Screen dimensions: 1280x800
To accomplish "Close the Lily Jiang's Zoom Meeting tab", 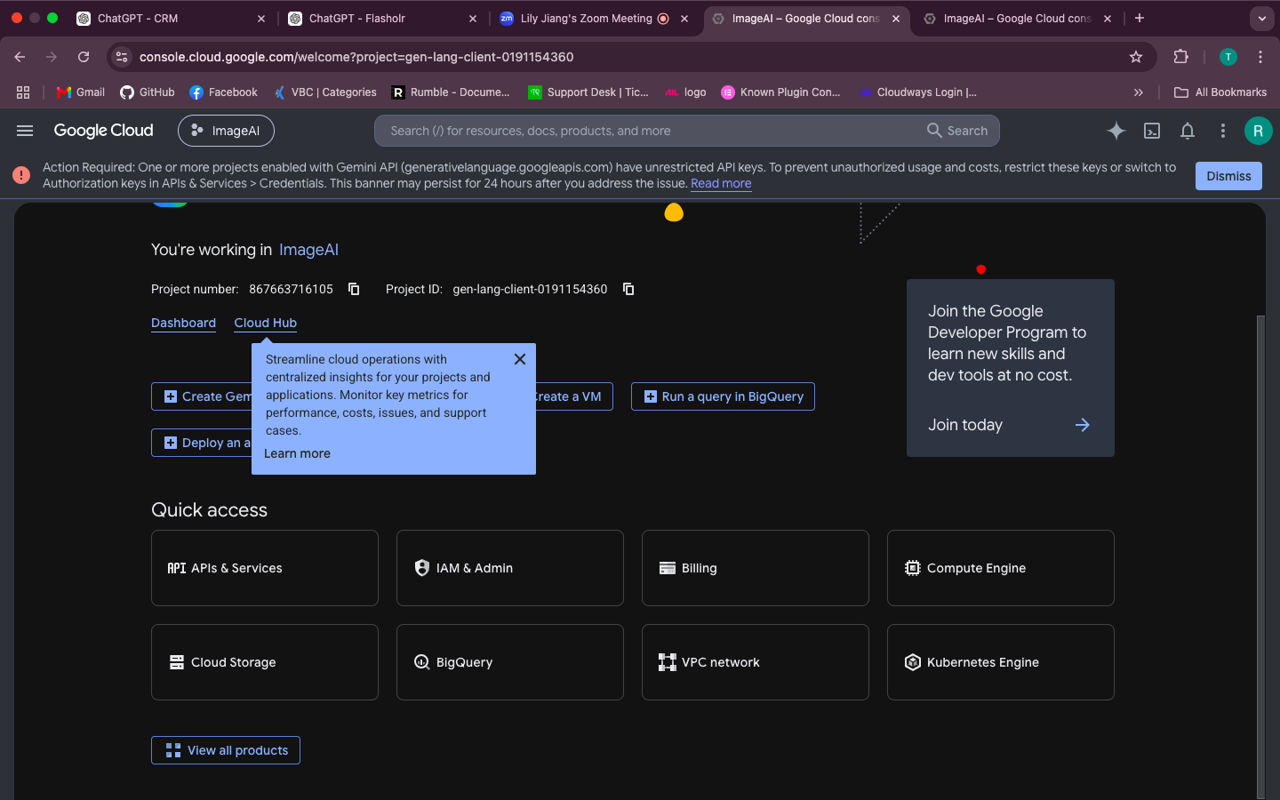I will point(684,19).
